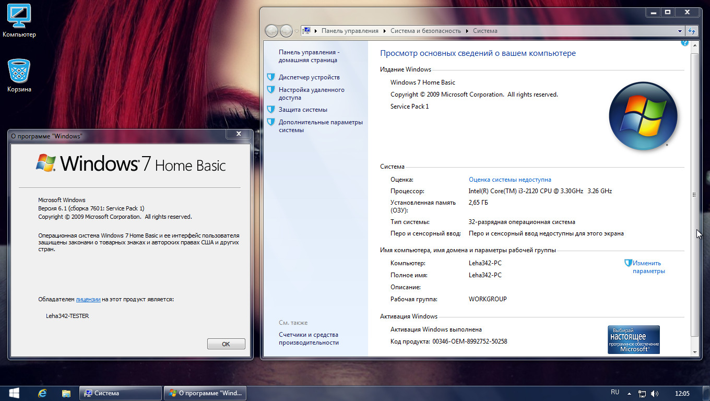Open Дополнительные параметры системы link
Screen dimensions: 710x401
click(x=321, y=126)
